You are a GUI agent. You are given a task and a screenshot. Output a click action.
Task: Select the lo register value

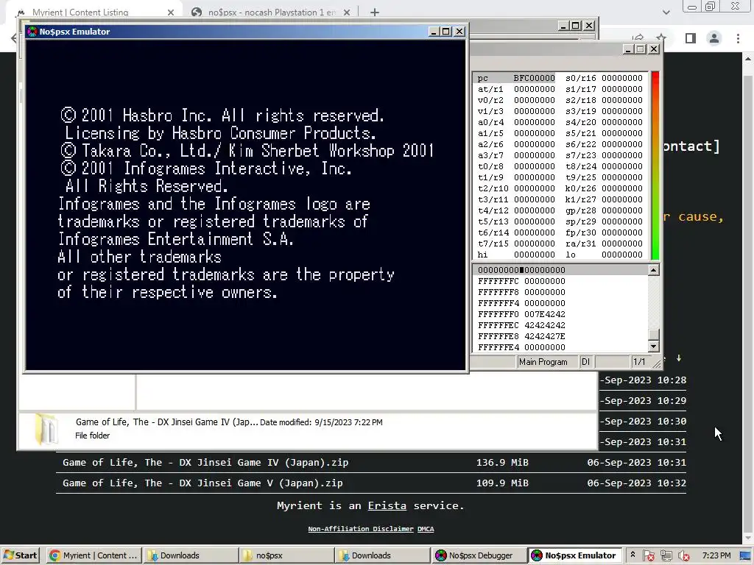click(x=621, y=255)
